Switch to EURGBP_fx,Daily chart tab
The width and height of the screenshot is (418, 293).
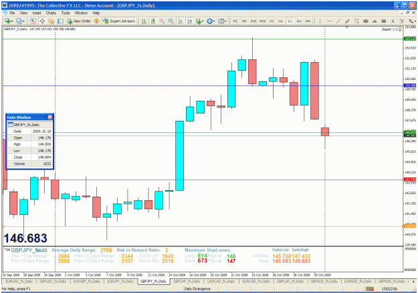coord(87,281)
